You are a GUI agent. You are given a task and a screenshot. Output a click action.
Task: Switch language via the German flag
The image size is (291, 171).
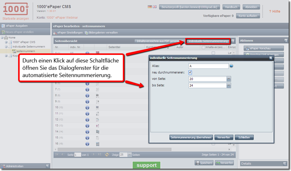(x=150, y=7)
